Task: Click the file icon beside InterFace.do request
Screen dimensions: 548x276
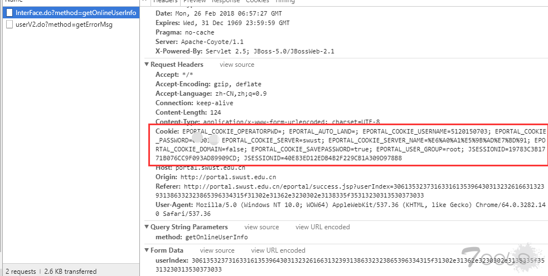Action: tap(9, 13)
